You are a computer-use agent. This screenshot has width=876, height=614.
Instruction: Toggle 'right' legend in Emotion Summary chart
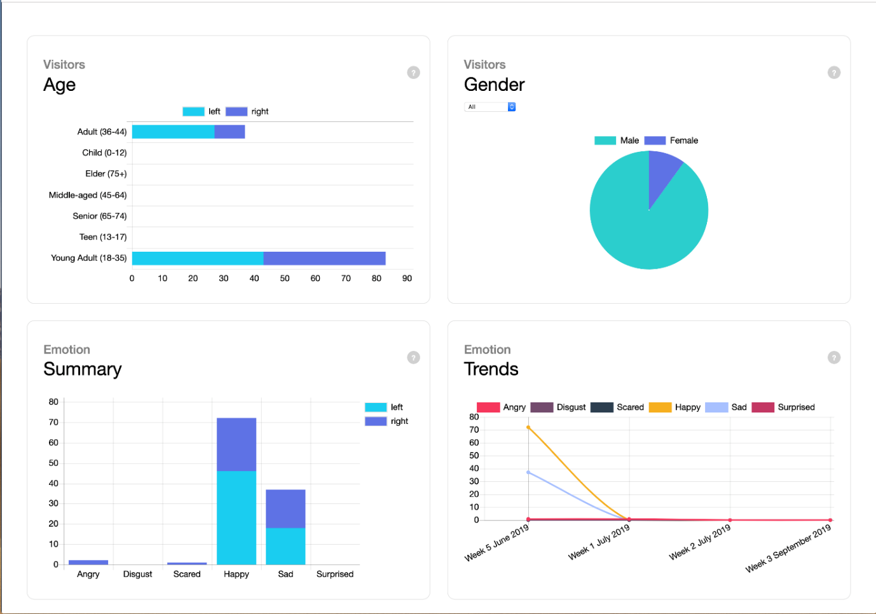(387, 421)
